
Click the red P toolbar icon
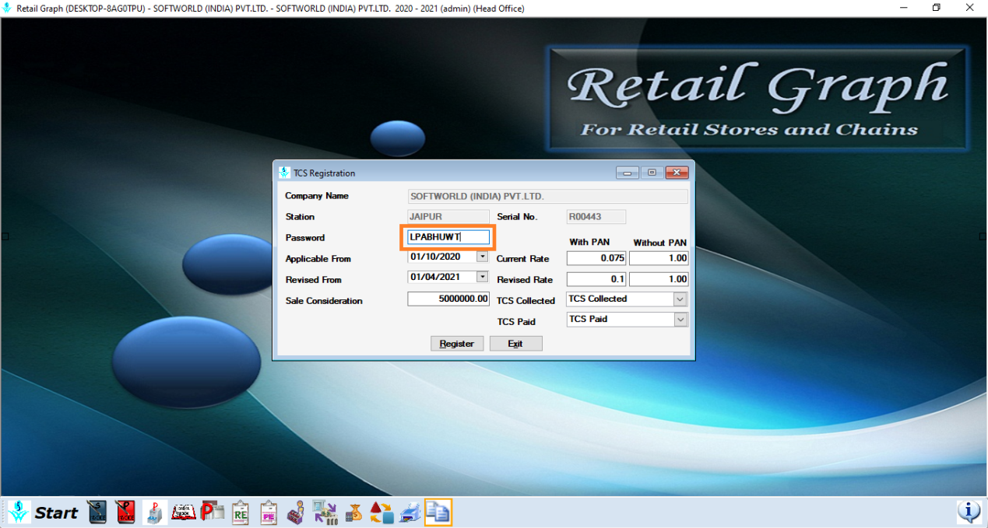tap(212, 512)
